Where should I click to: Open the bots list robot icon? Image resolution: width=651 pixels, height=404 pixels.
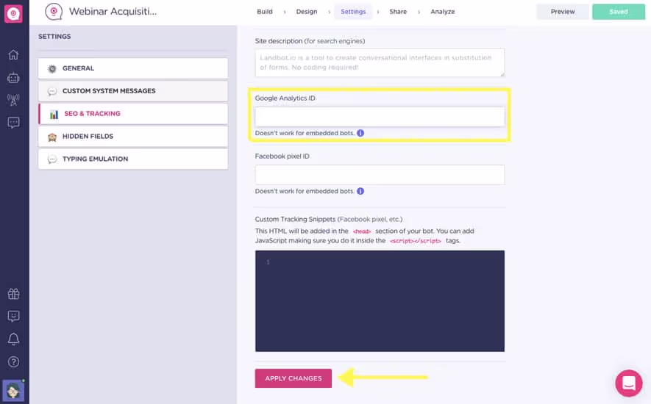point(13,78)
